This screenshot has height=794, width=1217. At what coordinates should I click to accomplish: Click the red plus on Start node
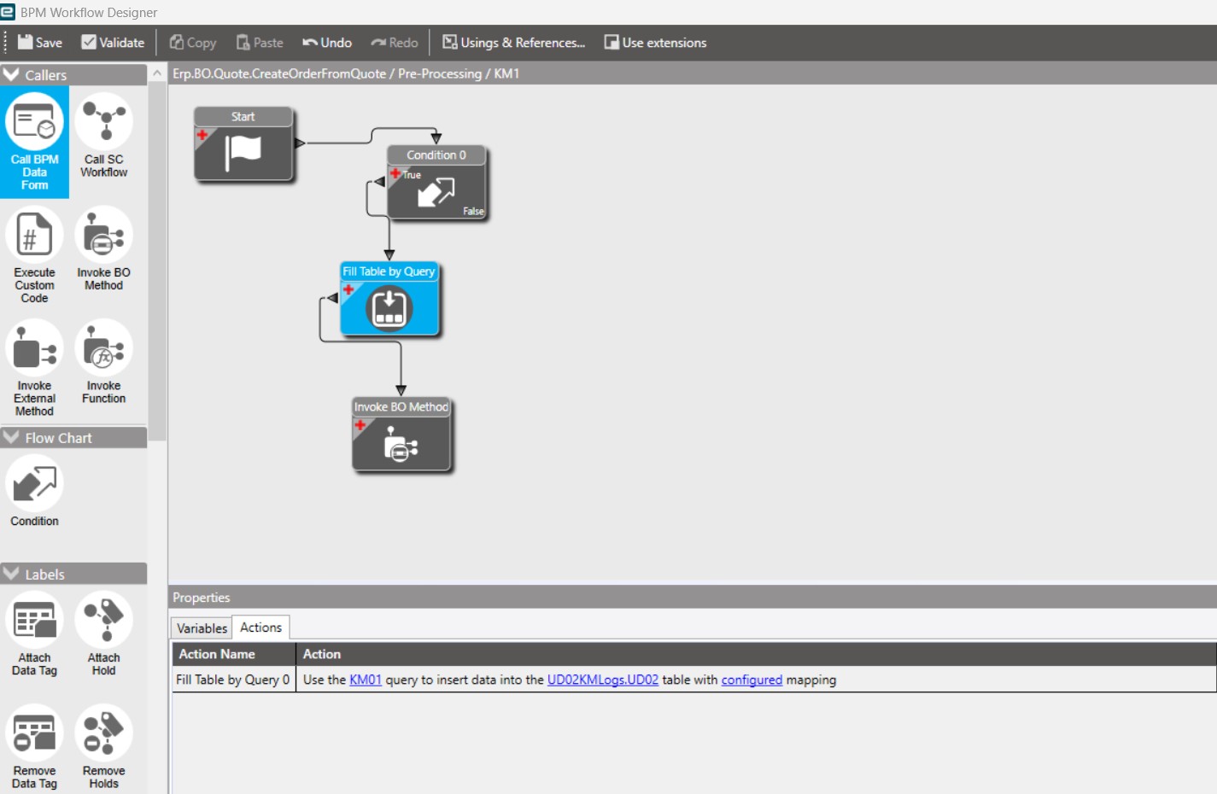(x=202, y=135)
